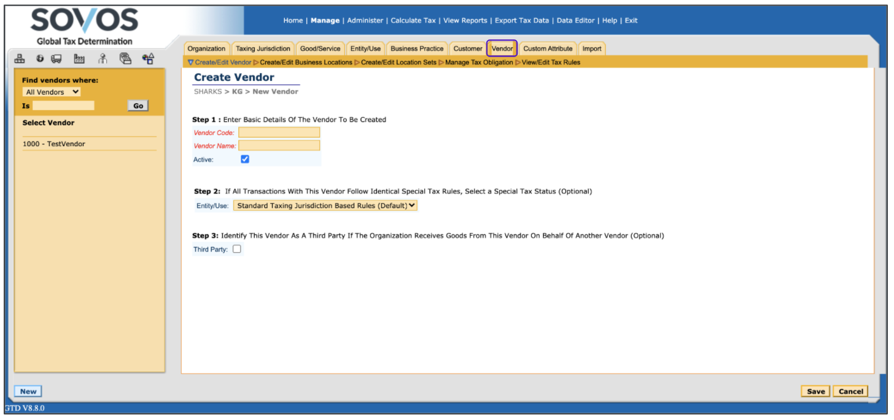This screenshot has height=420, width=894.
Task: Click the organization hierarchy chart icon
Action: tap(20, 59)
